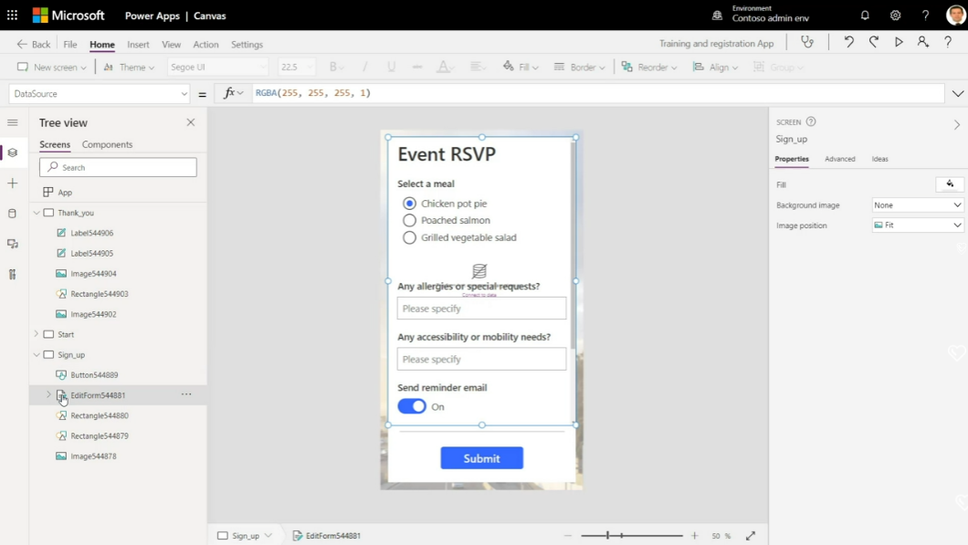
Task: Collapse the Thank_you screen node
Action: (37, 213)
